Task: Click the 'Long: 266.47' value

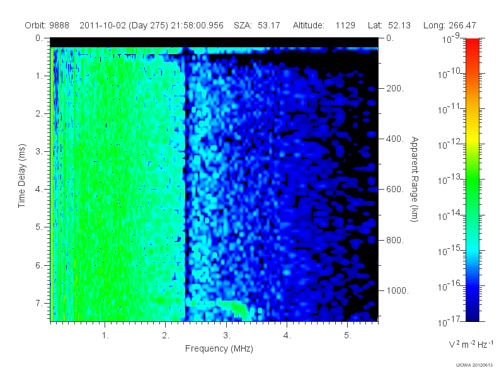Action: click(449, 25)
